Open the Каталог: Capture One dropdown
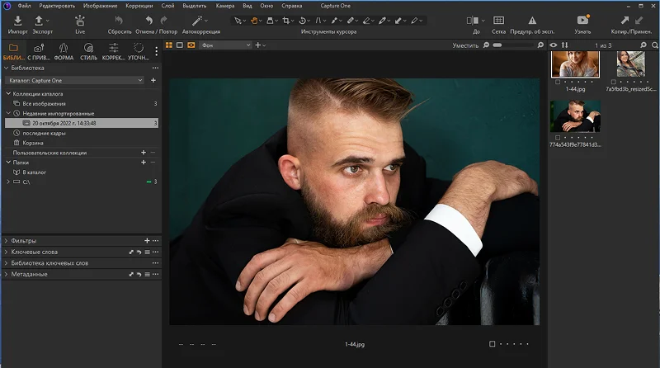 click(74, 80)
